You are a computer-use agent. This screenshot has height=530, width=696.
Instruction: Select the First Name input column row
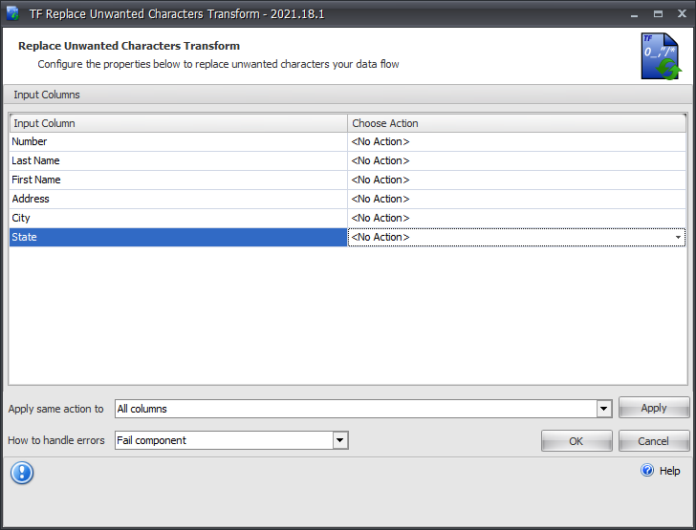pyautogui.click(x=178, y=180)
